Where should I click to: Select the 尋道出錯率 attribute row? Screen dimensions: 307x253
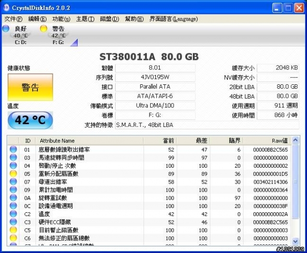149,182
